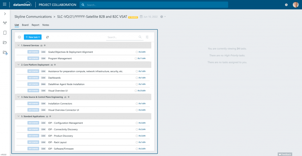Click DMA tag of DataMiner Agent Node Installation
Screen dimensions: 302x156
(43, 84)
